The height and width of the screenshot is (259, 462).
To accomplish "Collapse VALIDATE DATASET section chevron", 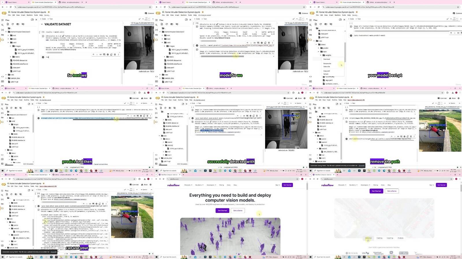I will tap(42, 24).
